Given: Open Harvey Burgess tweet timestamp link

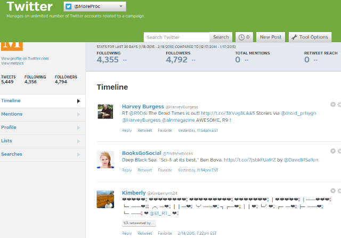Looking at the screenshot, I should point(198,130).
